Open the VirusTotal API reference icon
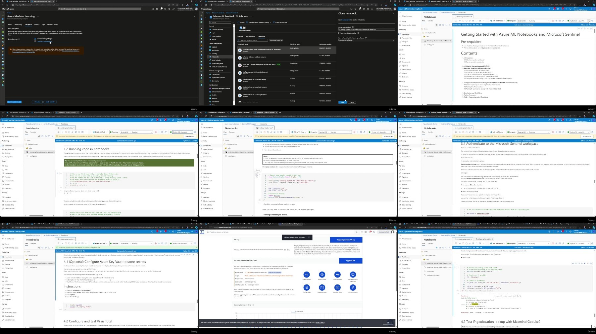The image size is (596, 334). [307, 275]
